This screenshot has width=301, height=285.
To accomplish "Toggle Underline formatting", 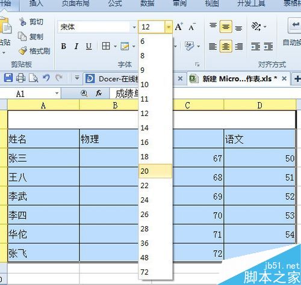I will click(x=88, y=46).
